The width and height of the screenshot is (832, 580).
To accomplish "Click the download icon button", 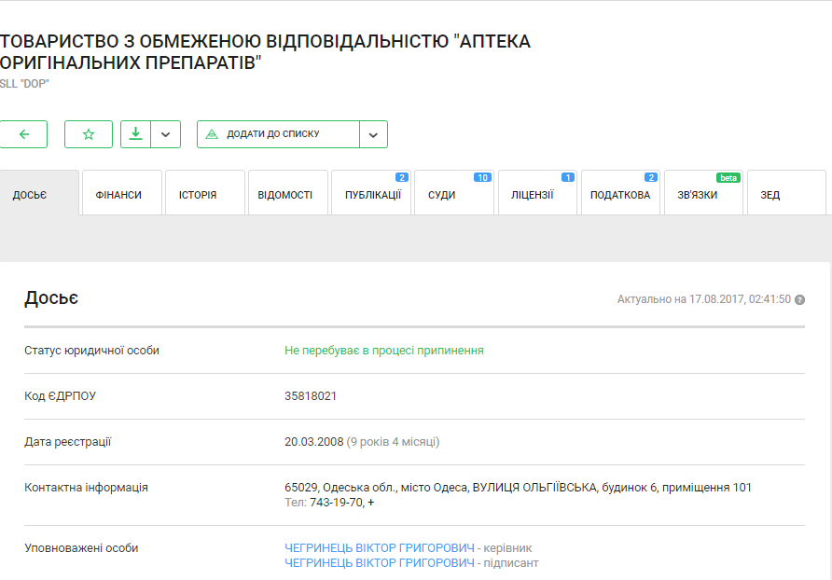I will tap(135, 134).
